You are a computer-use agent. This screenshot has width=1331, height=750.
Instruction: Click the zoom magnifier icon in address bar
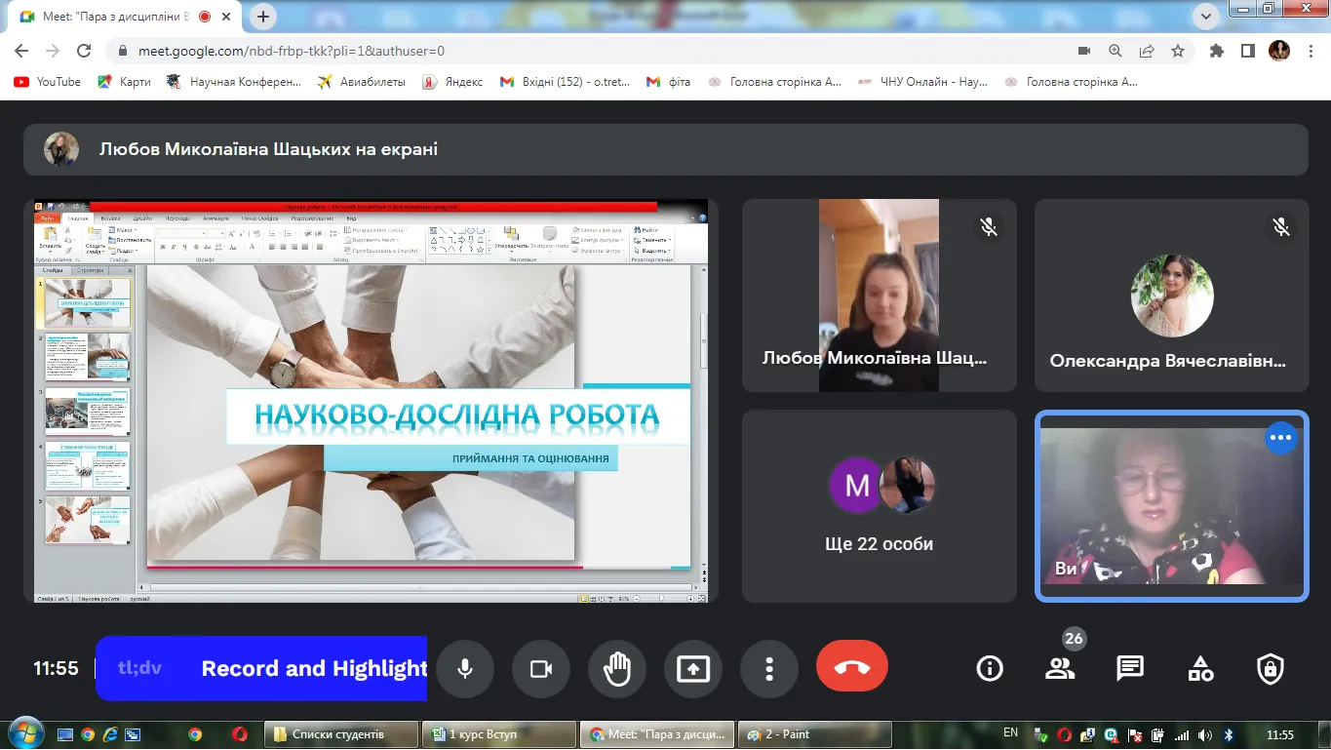pyautogui.click(x=1116, y=51)
